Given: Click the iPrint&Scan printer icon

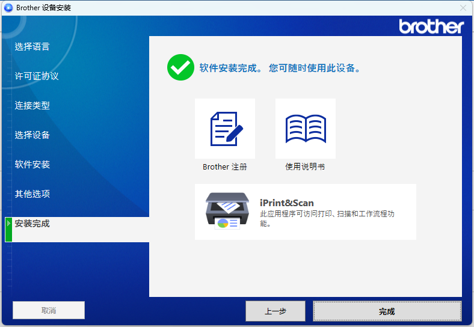Looking at the screenshot, I should (227, 211).
